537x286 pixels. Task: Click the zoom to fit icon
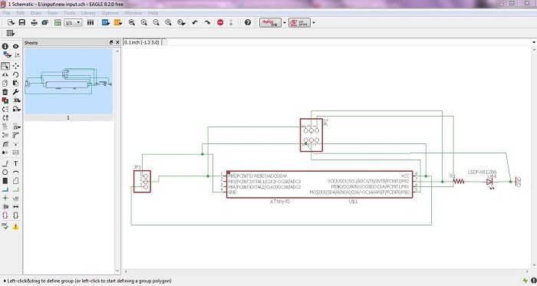131,22
